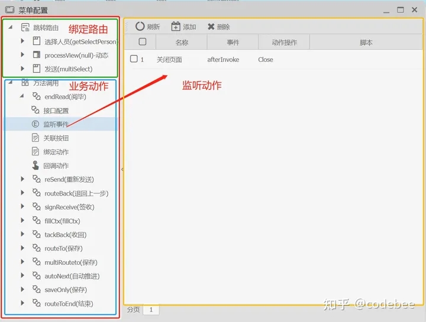The height and width of the screenshot is (322, 426).
Task: Click the link icon of reSend(重新发送)
Action: click(37, 179)
